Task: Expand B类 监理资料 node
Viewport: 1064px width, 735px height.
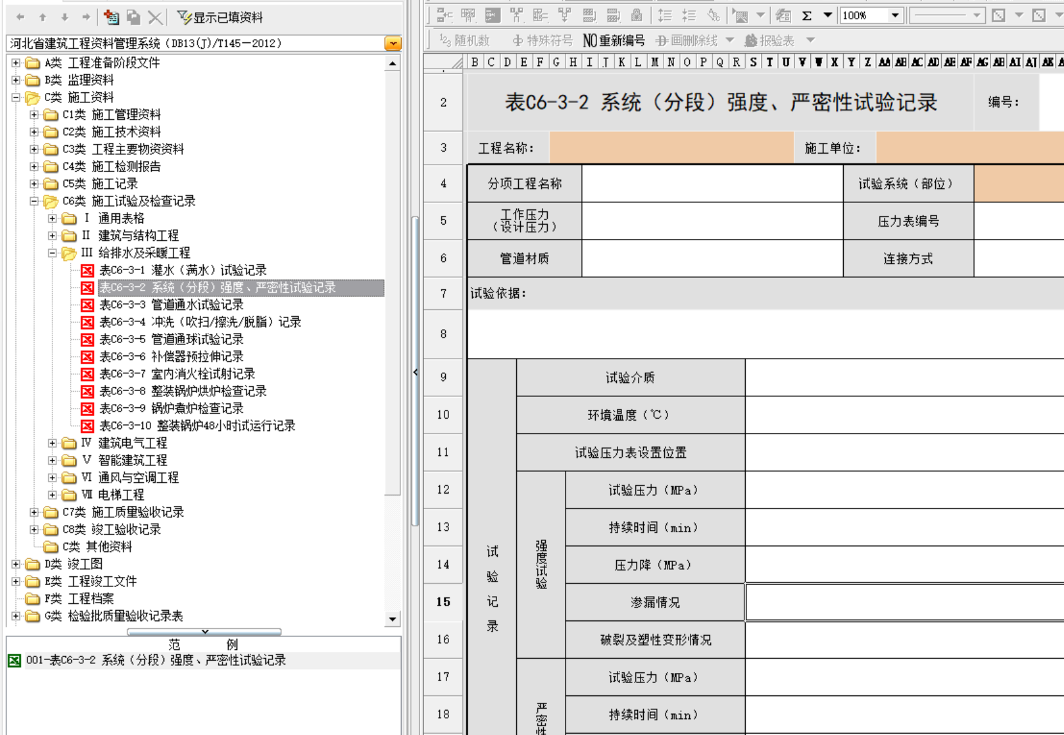Action: (x=16, y=80)
